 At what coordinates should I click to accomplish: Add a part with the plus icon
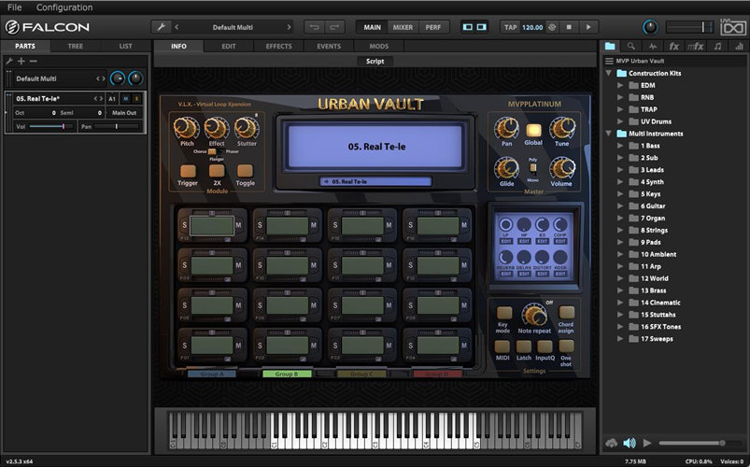click(21, 61)
